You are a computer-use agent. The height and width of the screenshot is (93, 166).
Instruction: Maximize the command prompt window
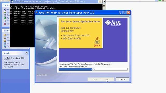101,1
